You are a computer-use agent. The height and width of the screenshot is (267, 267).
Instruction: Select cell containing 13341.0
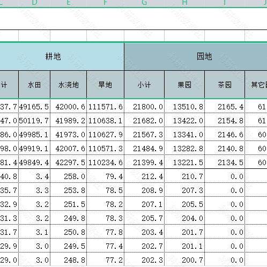[x=184, y=134]
